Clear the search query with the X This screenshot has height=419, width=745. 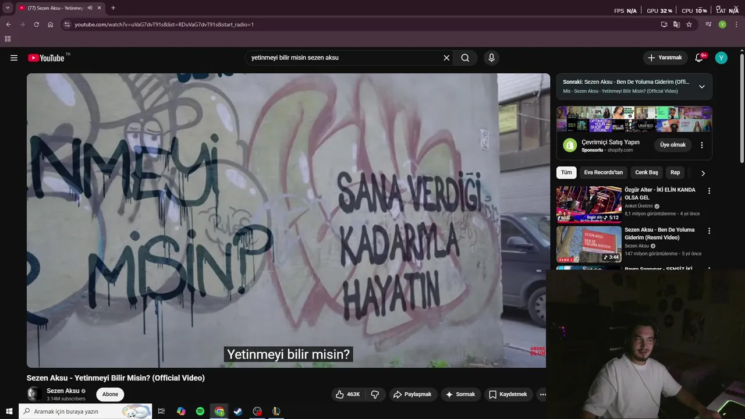click(446, 58)
